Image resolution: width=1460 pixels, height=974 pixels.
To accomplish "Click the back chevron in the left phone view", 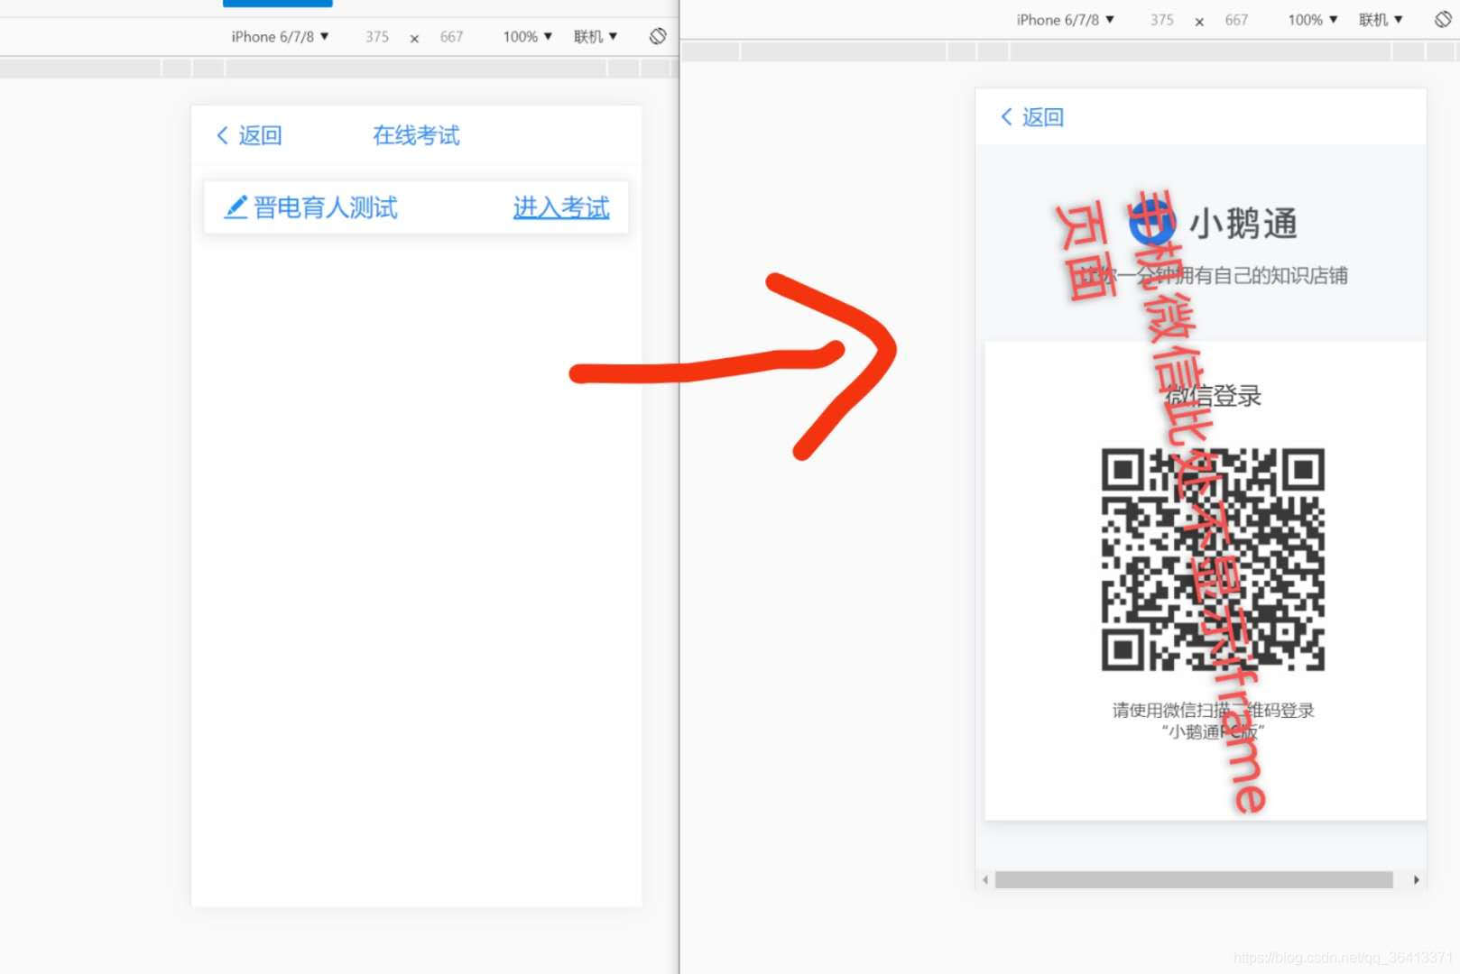I will point(222,135).
